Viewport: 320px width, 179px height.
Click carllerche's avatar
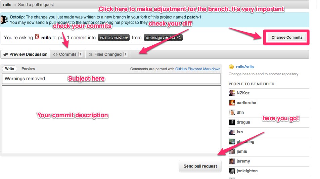click(x=232, y=103)
